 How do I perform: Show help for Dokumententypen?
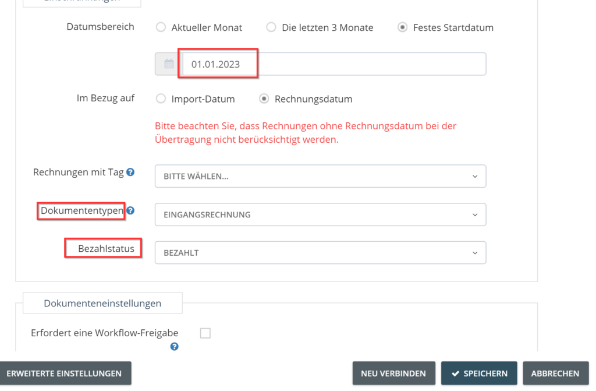(x=130, y=210)
